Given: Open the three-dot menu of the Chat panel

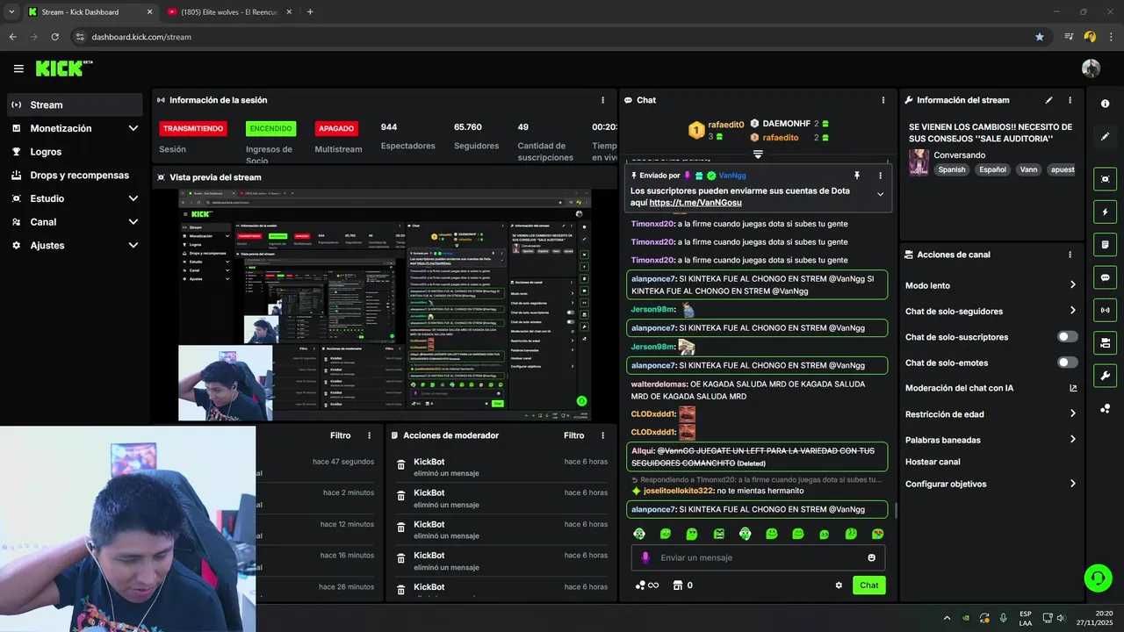Looking at the screenshot, I should click(x=883, y=100).
